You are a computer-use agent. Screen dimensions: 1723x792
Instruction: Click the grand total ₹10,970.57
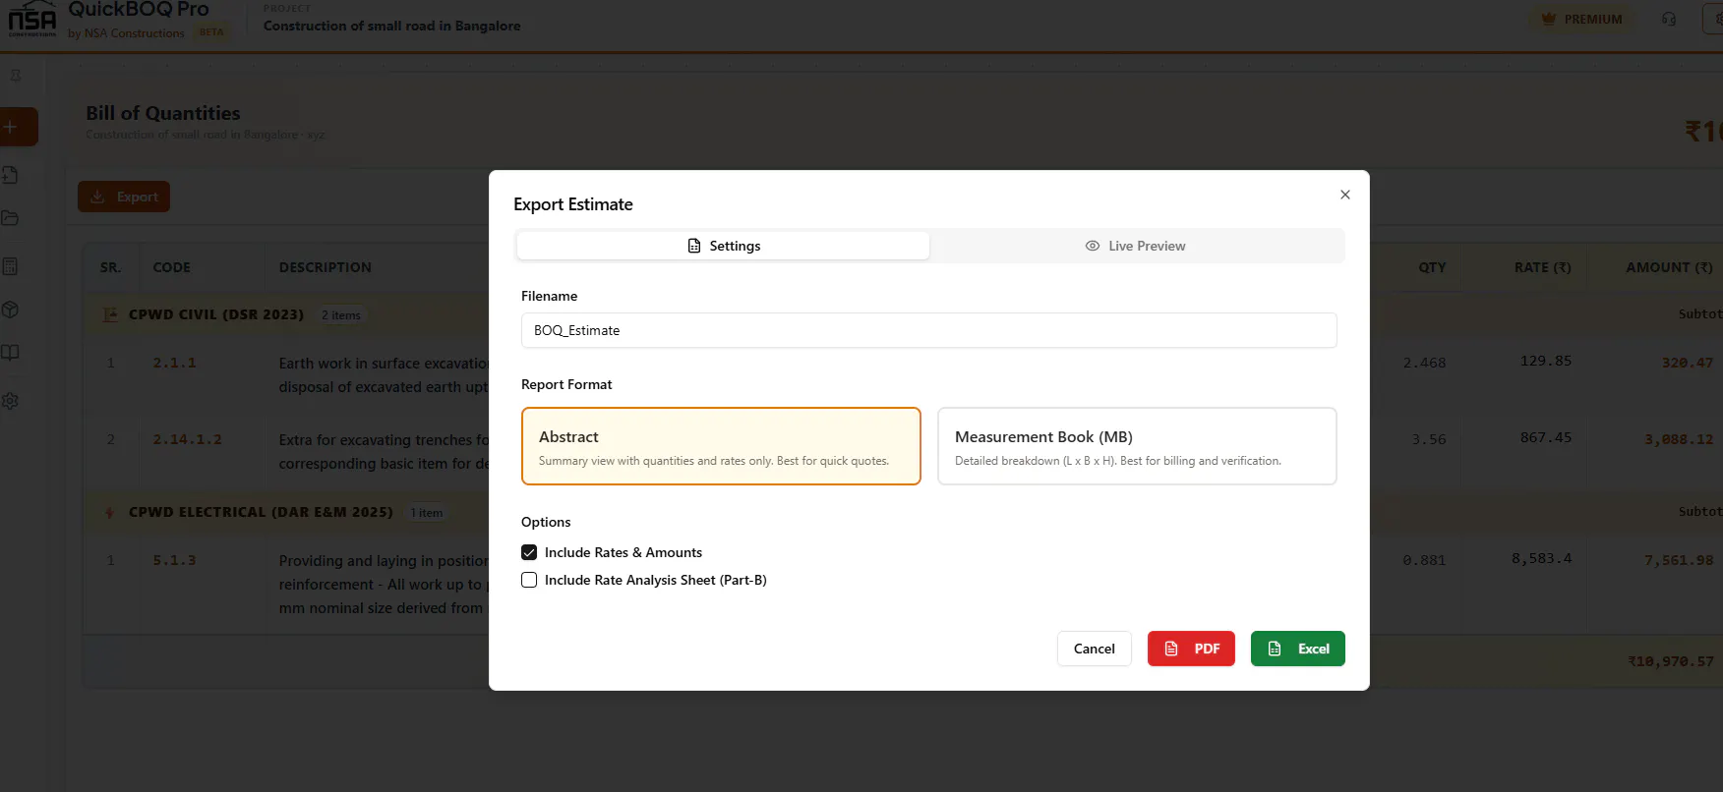(1671, 661)
